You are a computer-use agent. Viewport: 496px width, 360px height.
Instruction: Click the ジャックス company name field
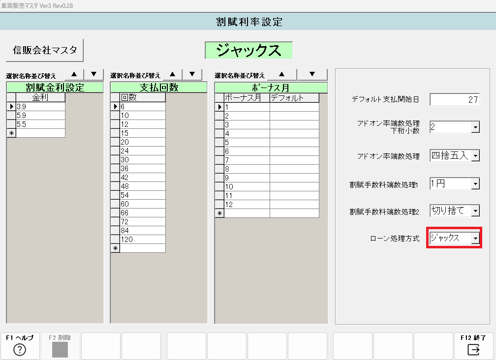coord(248,50)
